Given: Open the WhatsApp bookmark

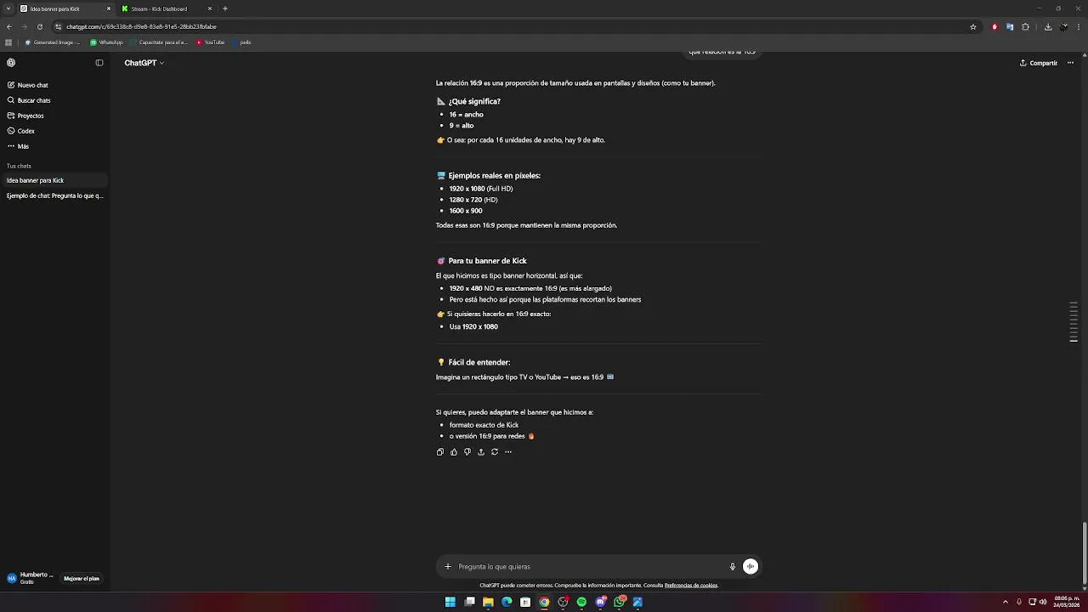Looking at the screenshot, I should 107,42.
